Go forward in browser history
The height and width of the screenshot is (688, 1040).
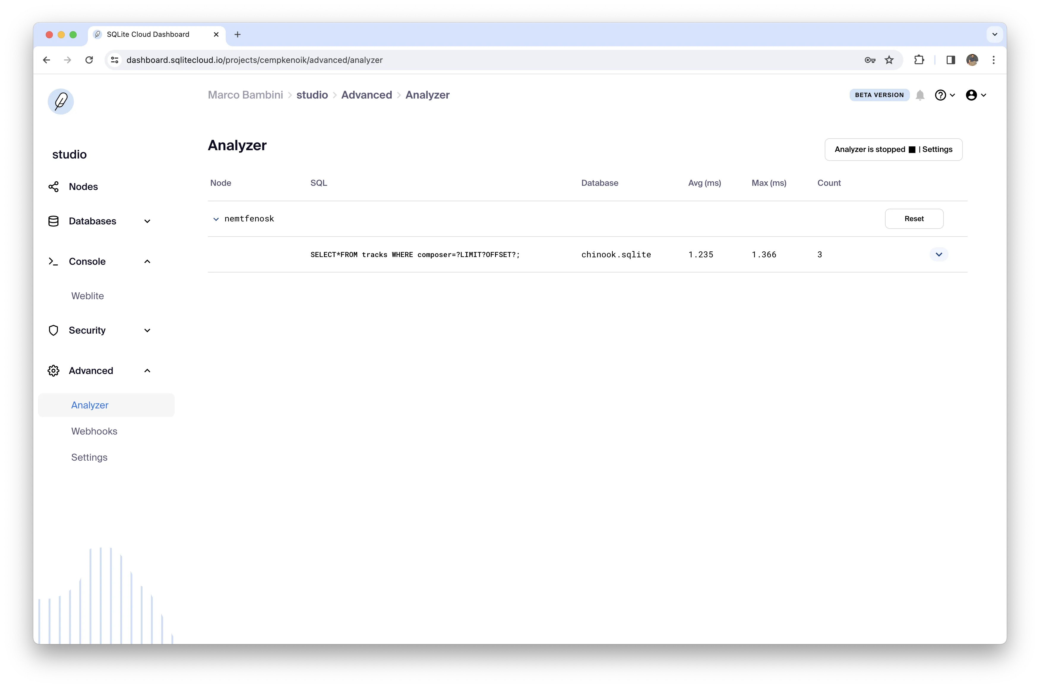click(x=68, y=60)
